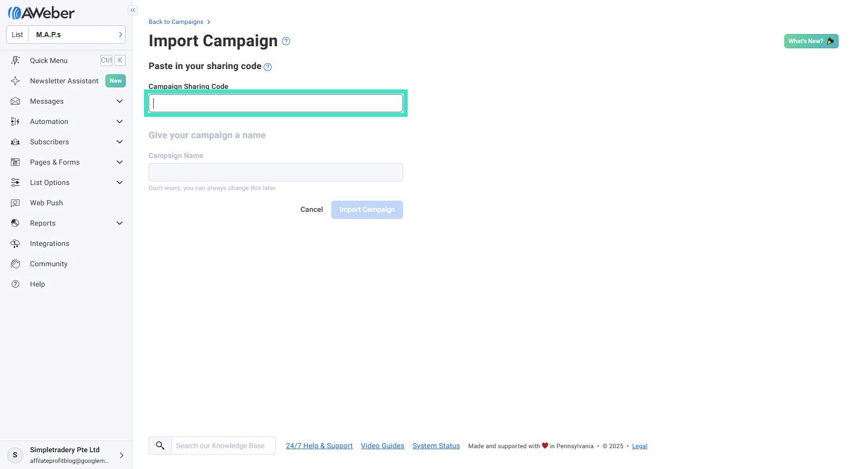The image size is (855, 469).
Task: Open the Web Push icon
Action: (15, 203)
